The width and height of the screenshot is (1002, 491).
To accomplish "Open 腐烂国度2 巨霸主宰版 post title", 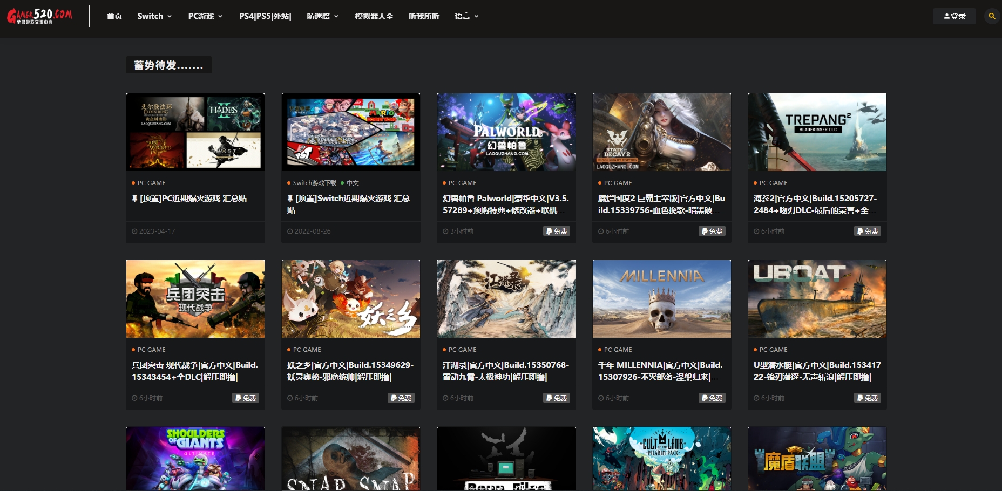I will (661, 204).
